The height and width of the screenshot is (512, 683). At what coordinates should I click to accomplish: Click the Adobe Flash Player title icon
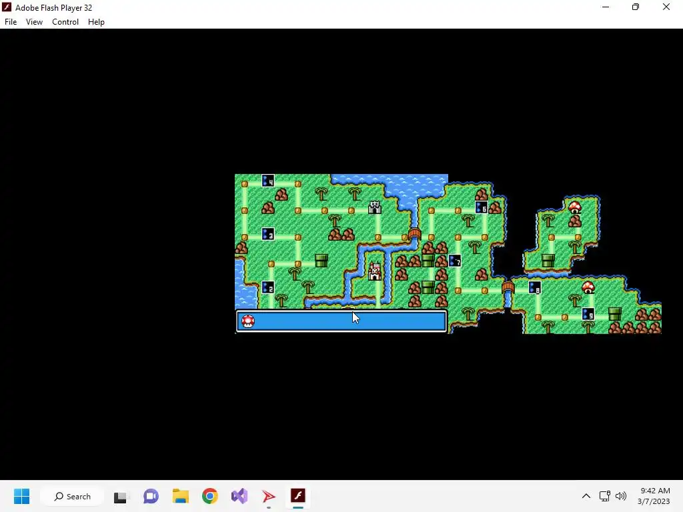tap(7, 7)
